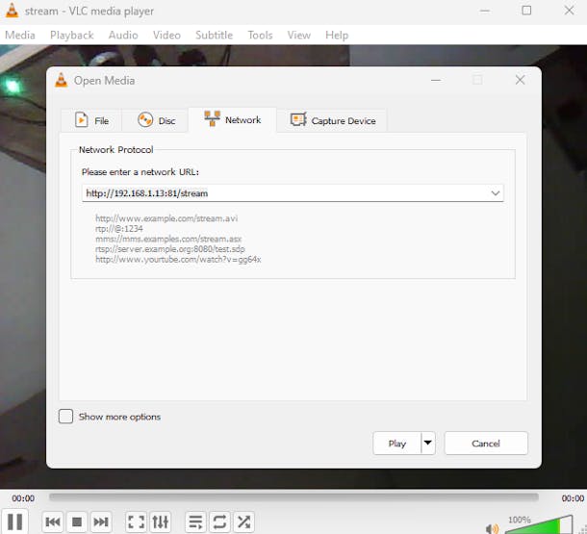This screenshot has height=534, width=587.
Task: Minimize the VLC media player window
Action: point(485,11)
